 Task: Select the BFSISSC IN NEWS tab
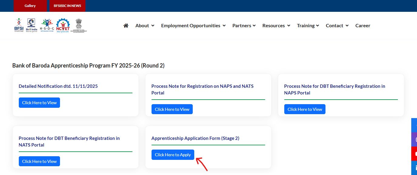click(x=67, y=6)
